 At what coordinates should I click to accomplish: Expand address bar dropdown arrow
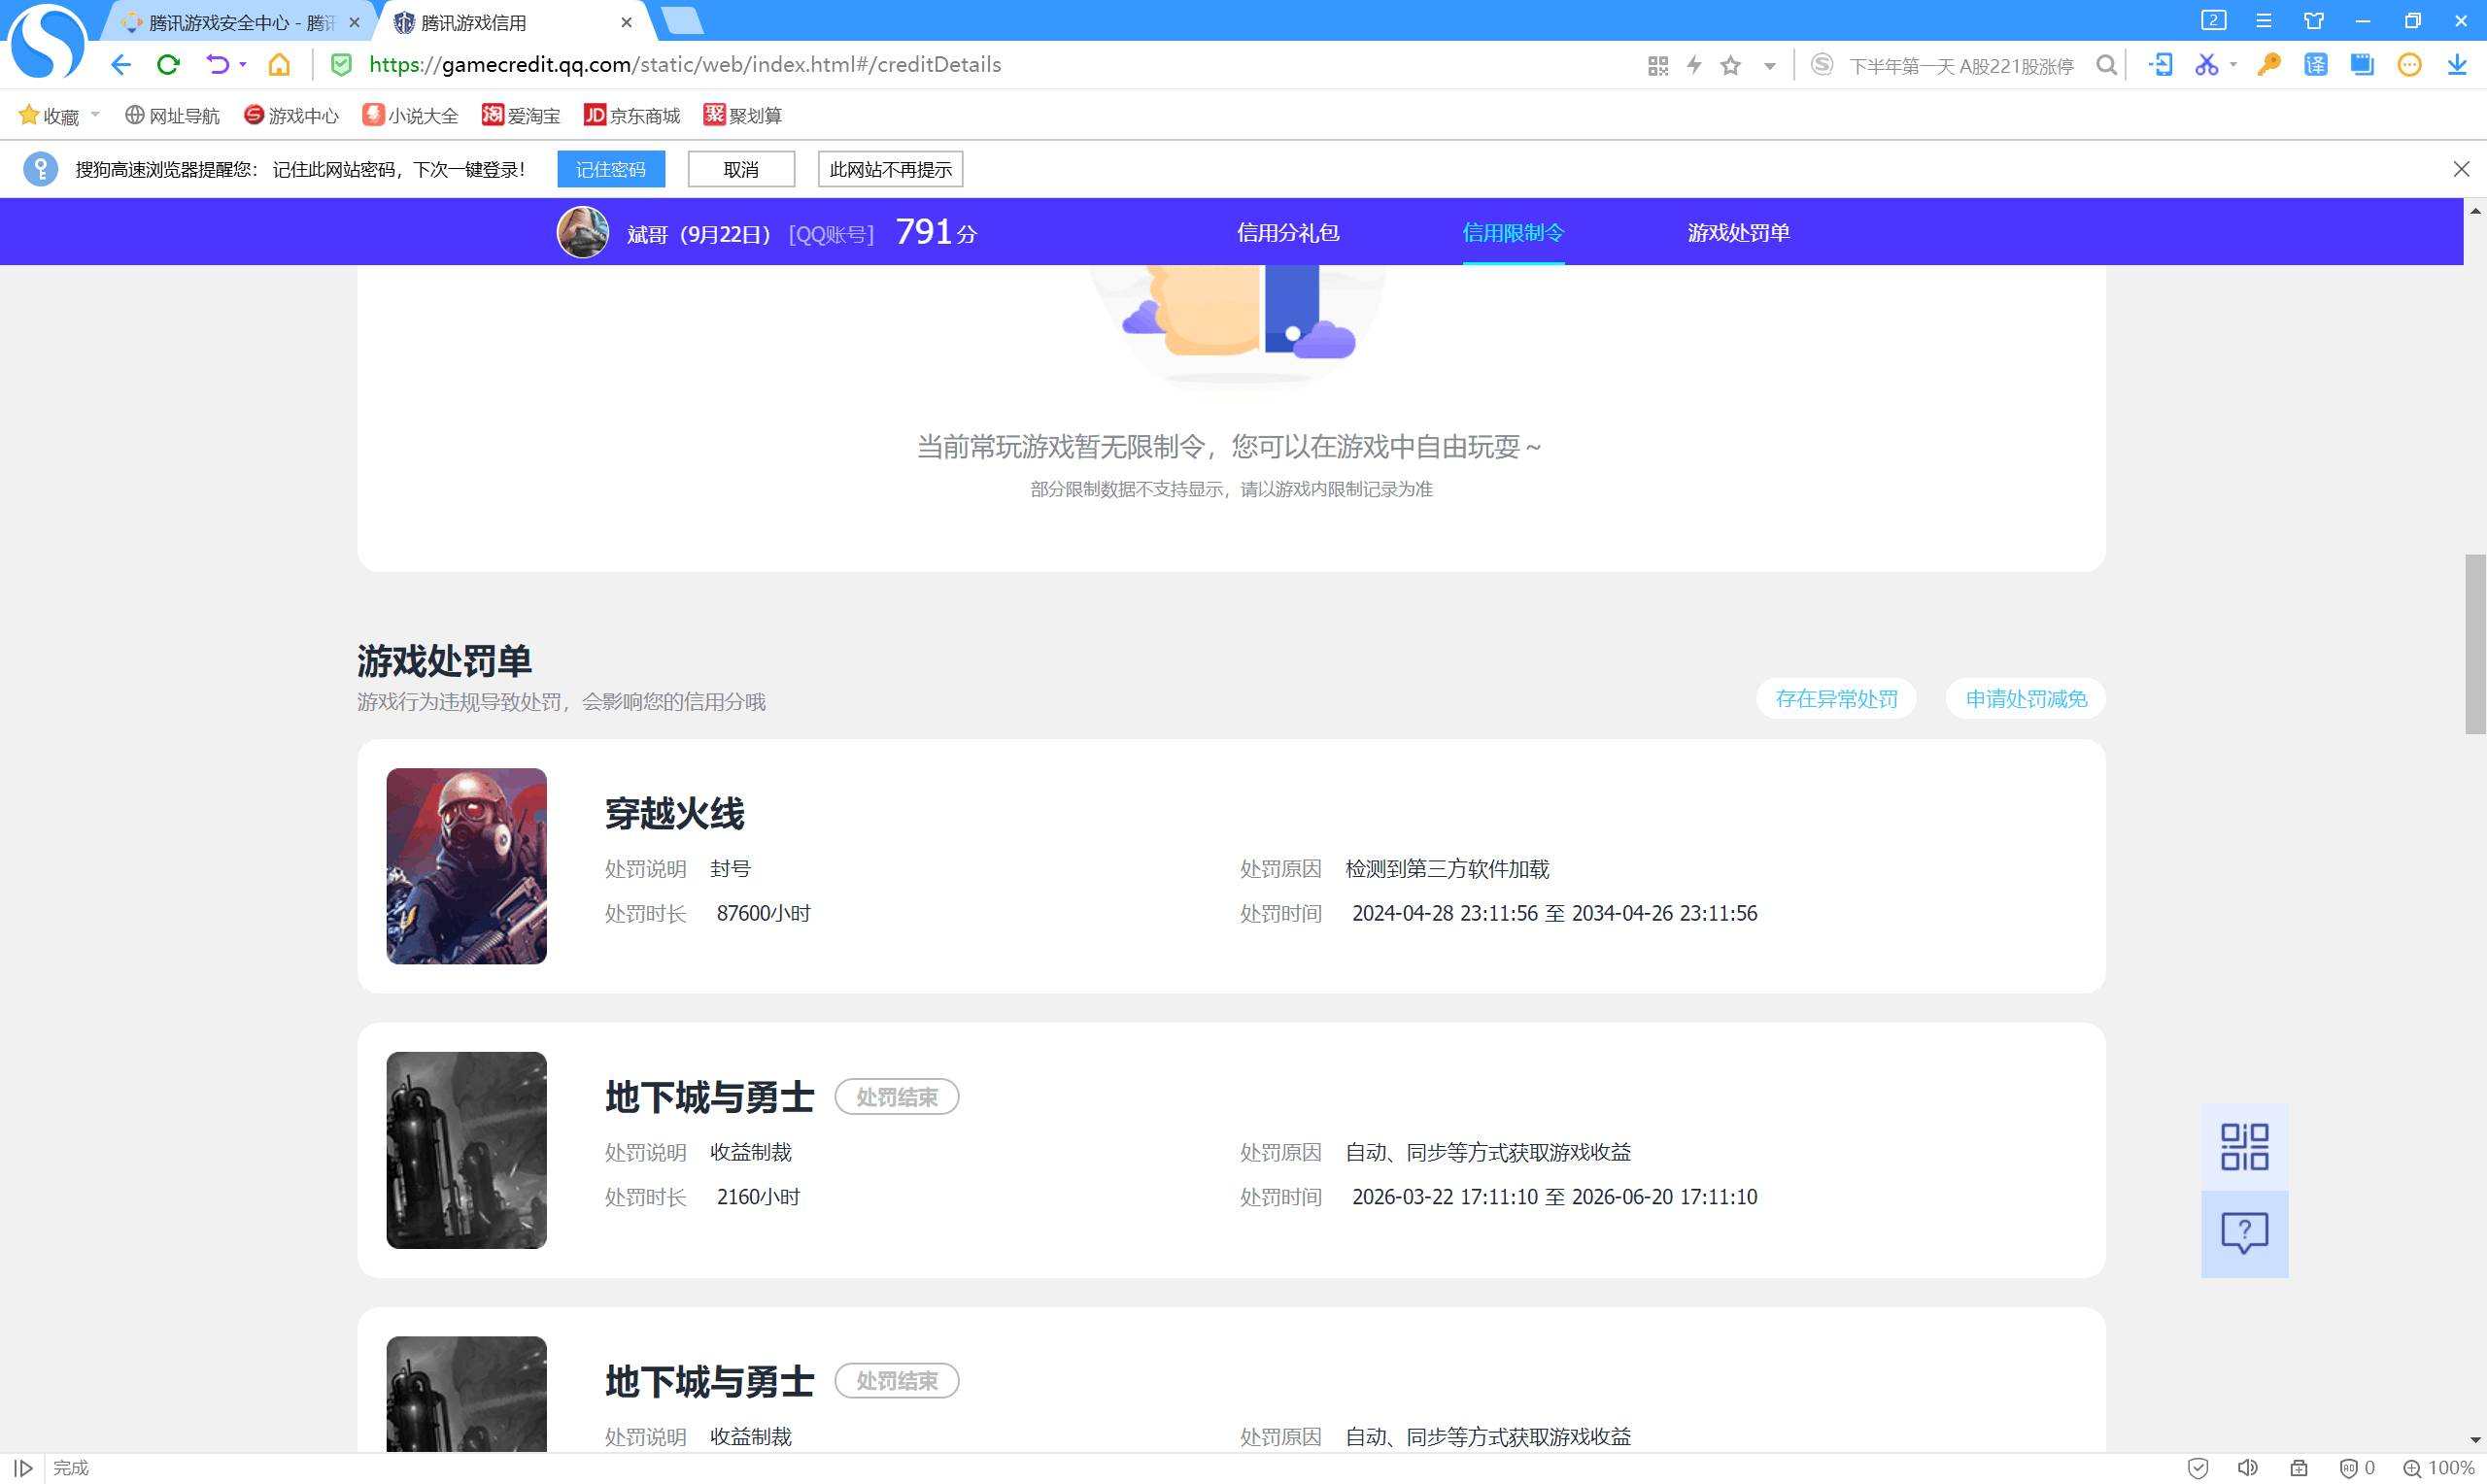click(x=1769, y=67)
